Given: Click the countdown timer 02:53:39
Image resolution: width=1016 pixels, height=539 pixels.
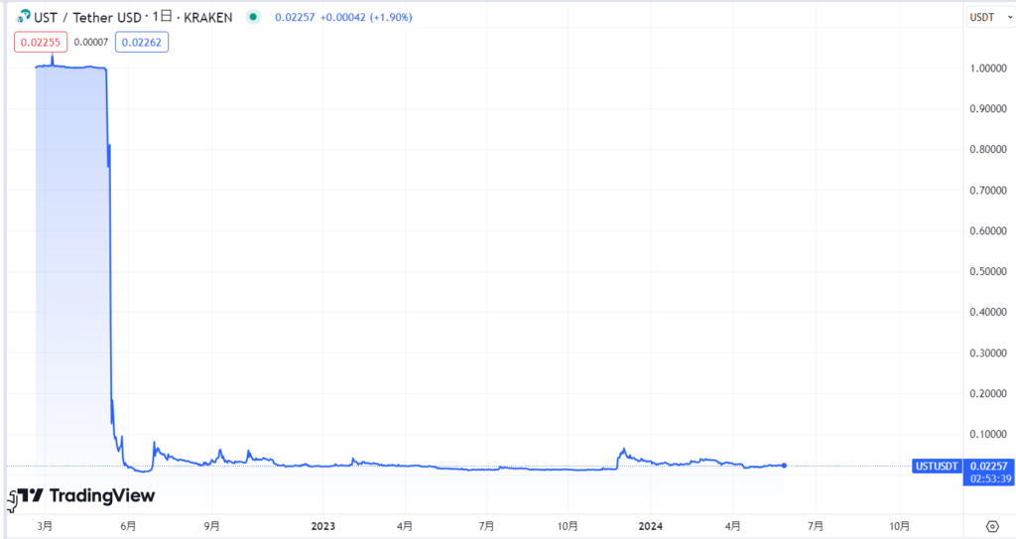Looking at the screenshot, I should pos(991,478).
